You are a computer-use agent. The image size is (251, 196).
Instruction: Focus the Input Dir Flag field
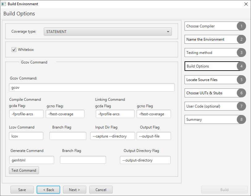pyautogui.click(x=113, y=136)
